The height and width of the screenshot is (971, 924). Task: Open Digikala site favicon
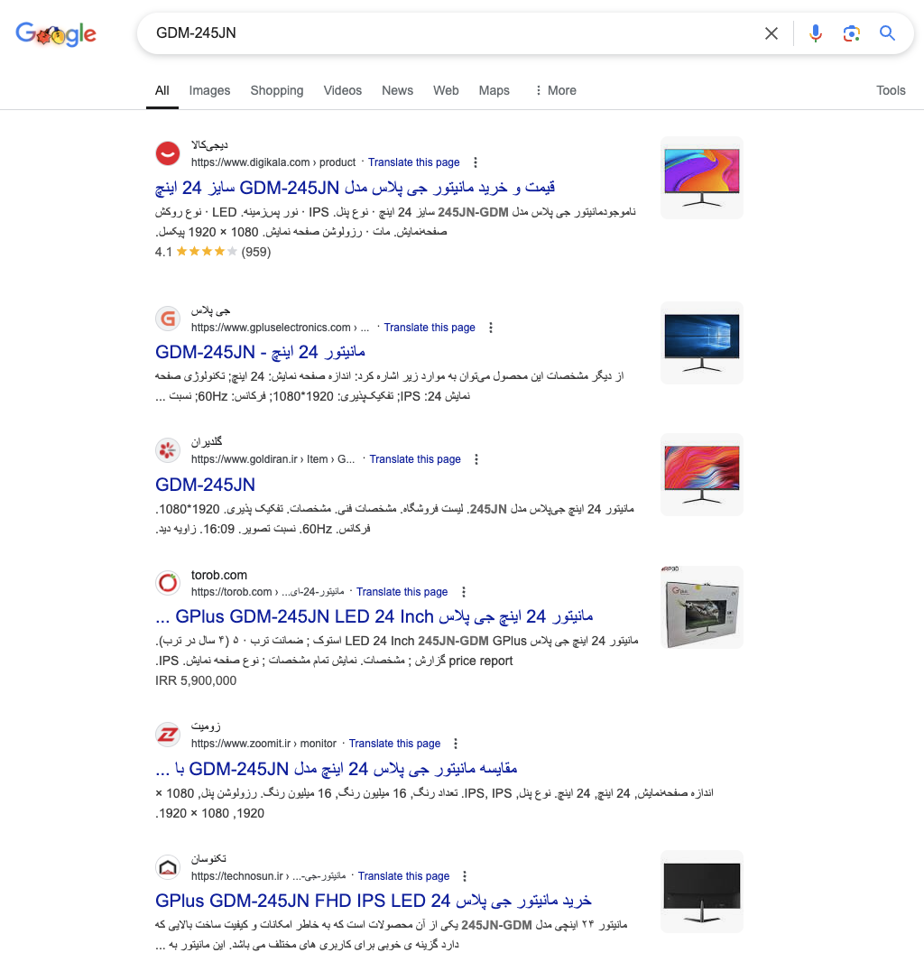[168, 153]
